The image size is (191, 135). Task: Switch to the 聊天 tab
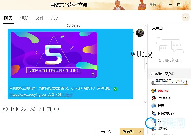point(8,18)
